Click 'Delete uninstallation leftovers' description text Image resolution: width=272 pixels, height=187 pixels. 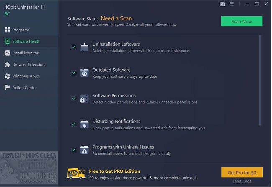click(141, 51)
